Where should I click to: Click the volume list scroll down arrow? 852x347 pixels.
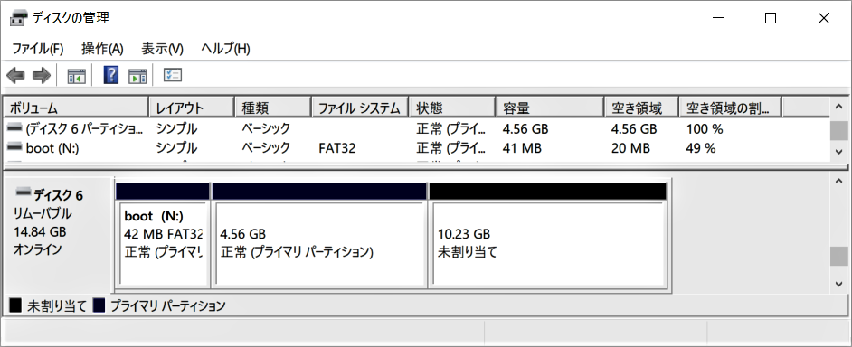click(x=838, y=150)
